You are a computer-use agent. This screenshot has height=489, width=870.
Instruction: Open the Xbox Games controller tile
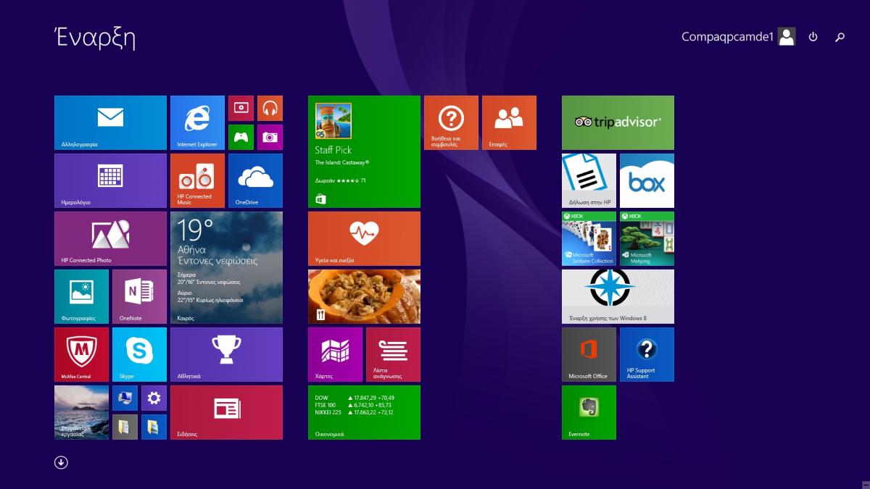[241, 137]
